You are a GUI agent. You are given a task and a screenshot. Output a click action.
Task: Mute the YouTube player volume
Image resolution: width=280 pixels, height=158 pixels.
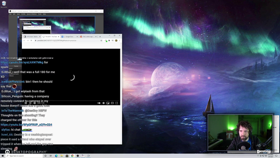pos(35,103)
